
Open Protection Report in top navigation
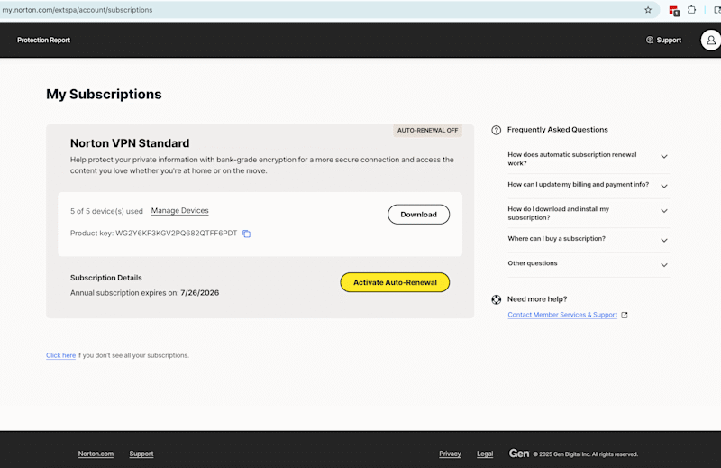pyautogui.click(x=43, y=40)
